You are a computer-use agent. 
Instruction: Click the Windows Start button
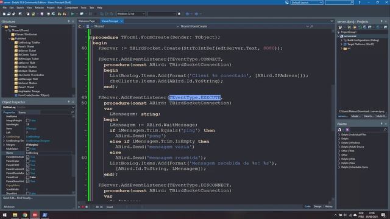tap(5, 215)
